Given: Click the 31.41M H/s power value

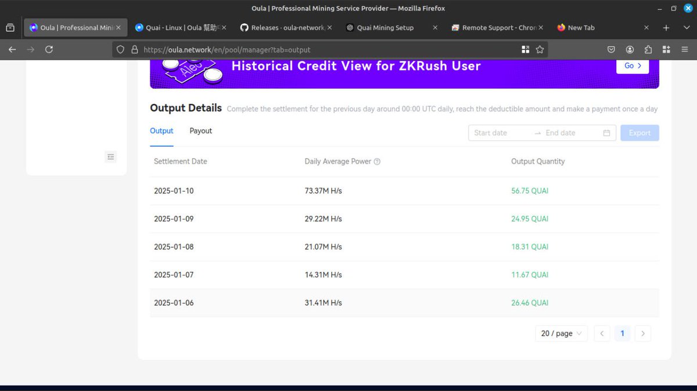Looking at the screenshot, I should click(x=324, y=303).
